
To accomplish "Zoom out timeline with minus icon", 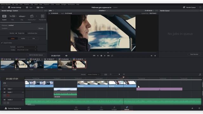I will pyautogui.click(x=111, y=74).
